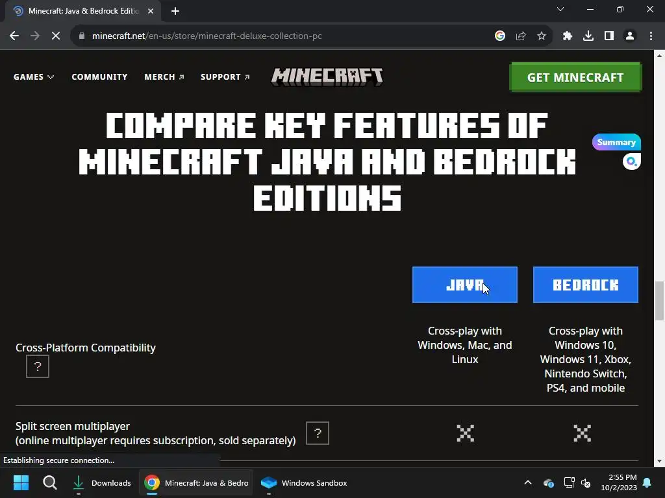Open the Windows Start menu
665x498 pixels.
click(21, 482)
